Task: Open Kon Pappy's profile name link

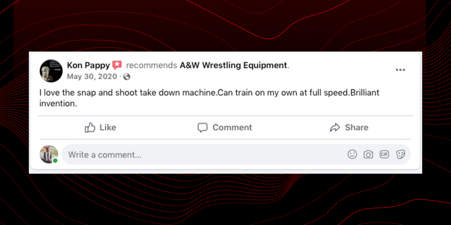Action: pyautogui.click(x=88, y=65)
